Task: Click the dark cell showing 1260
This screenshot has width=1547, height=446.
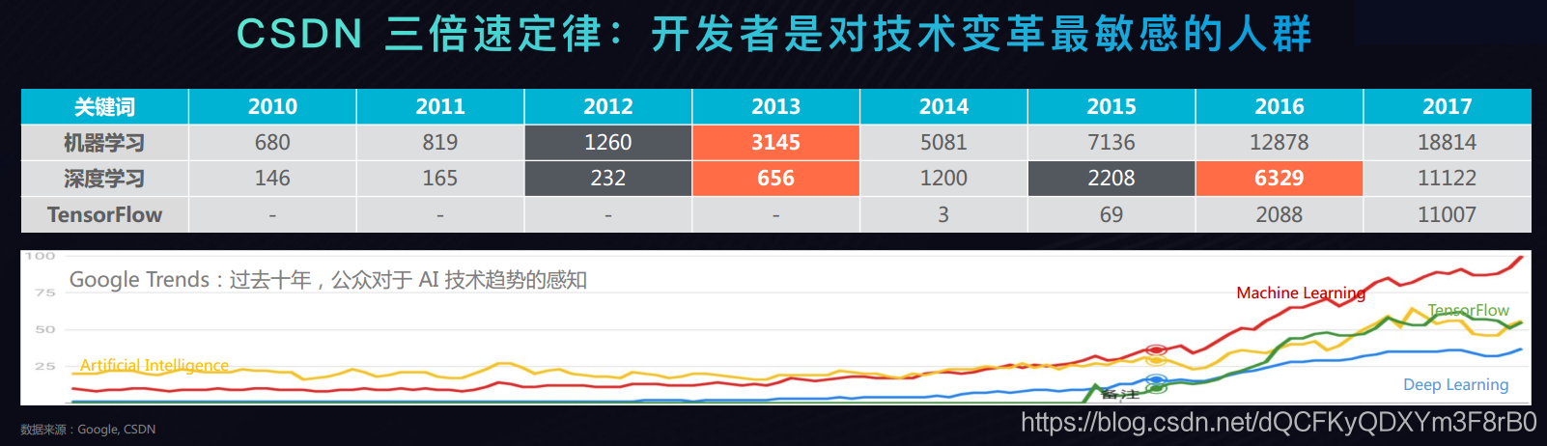Action: (608, 142)
